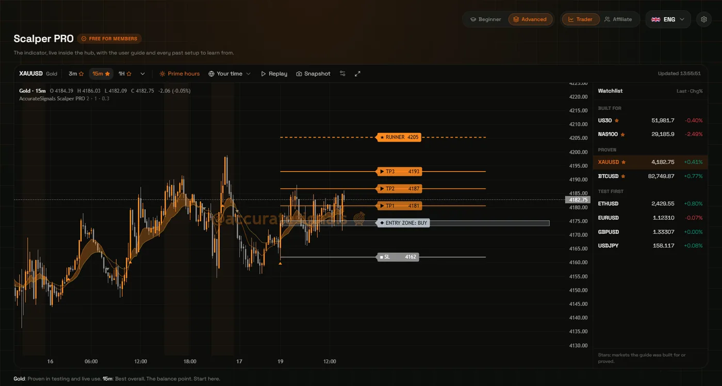Click the ENTRY ZONE: BUY label
Viewport: 722px width, 386px height.
(403, 223)
